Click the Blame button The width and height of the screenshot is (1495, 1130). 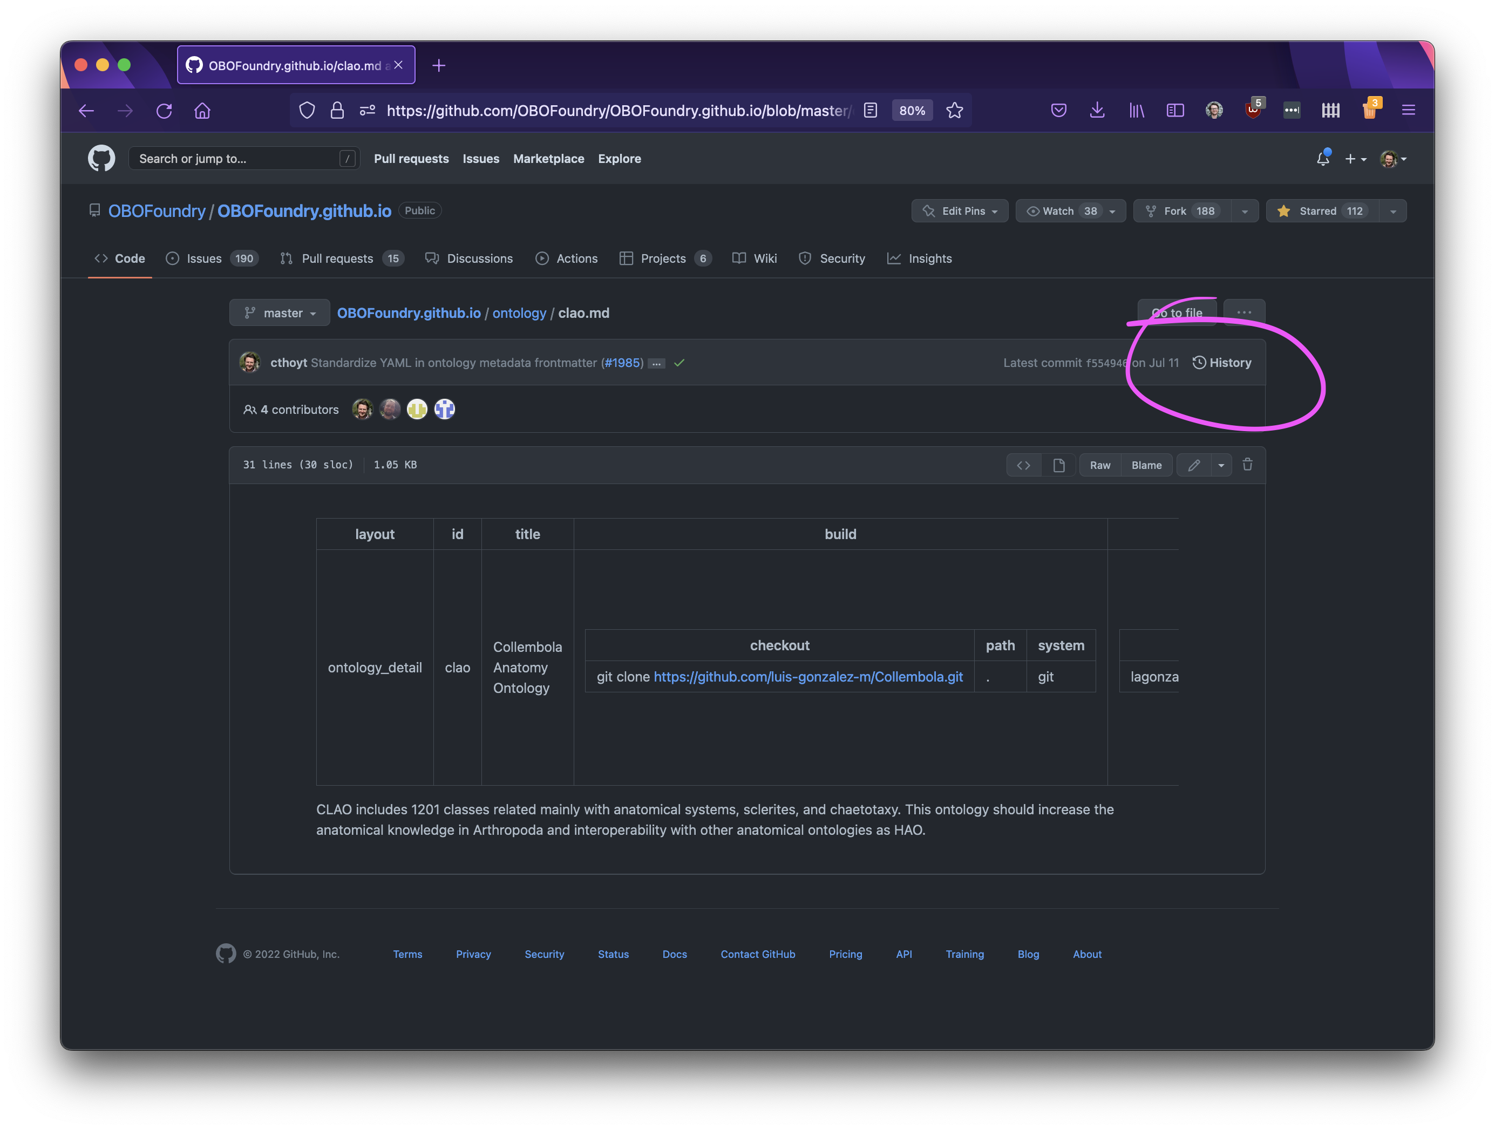[1146, 465]
